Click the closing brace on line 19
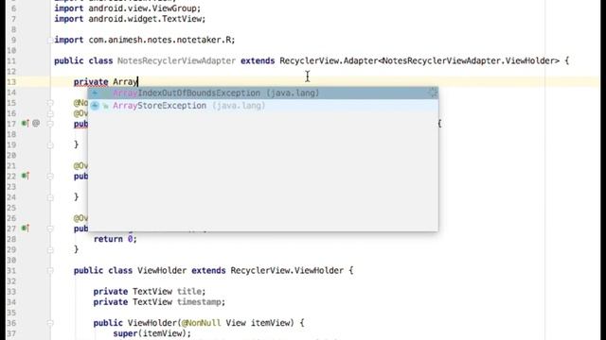The height and width of the screenshot is (340, 606). point(76,144)
